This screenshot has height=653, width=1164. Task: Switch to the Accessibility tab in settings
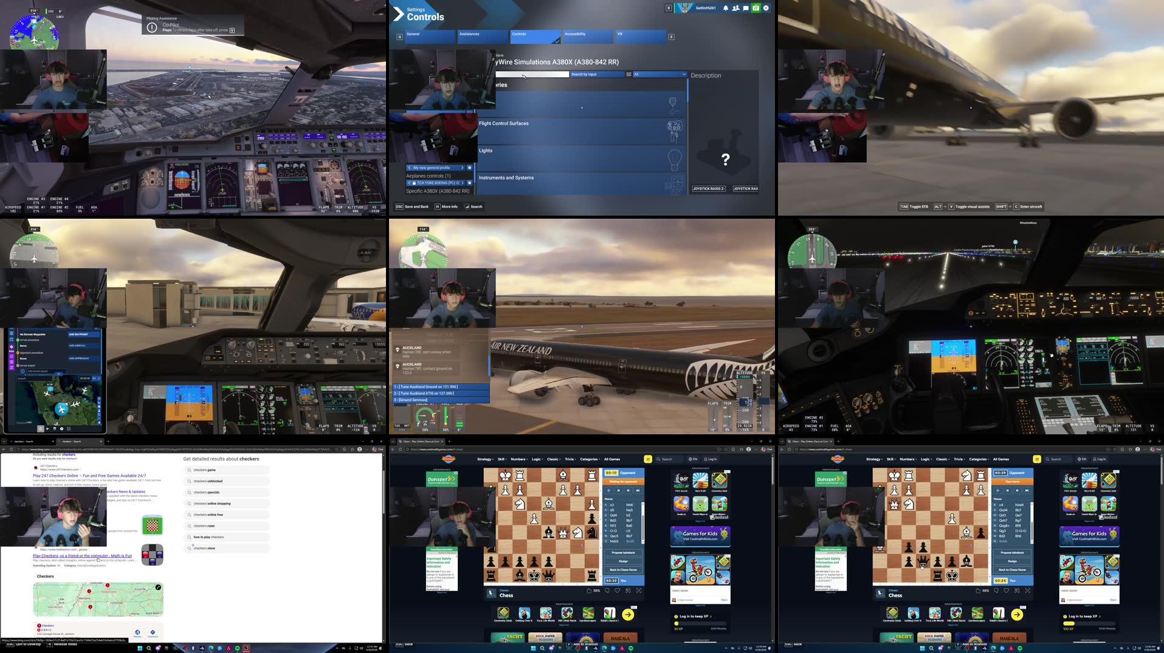[587, 35]
